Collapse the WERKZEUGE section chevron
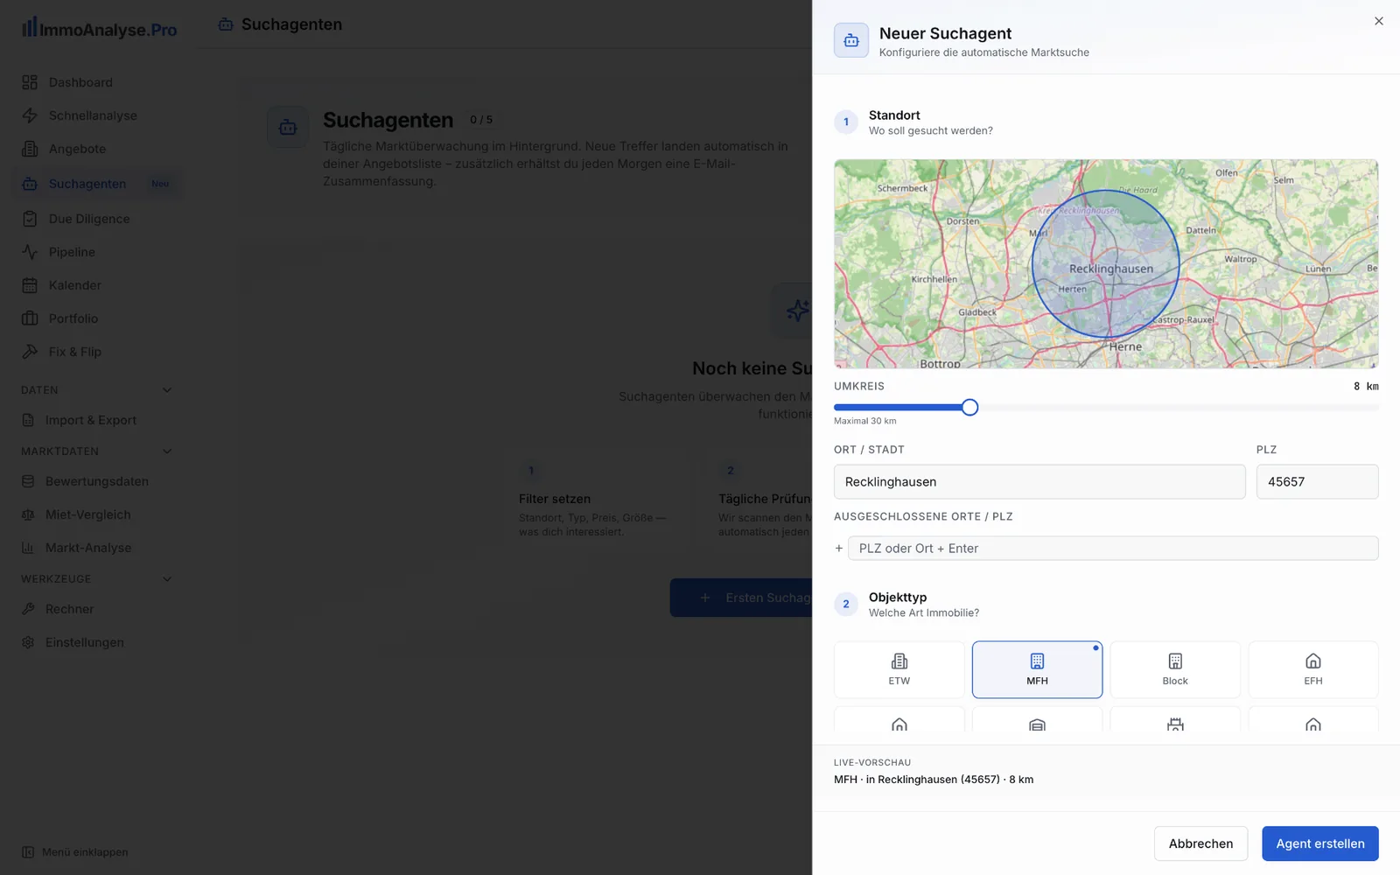1400x875 pixels. (167, 579)
